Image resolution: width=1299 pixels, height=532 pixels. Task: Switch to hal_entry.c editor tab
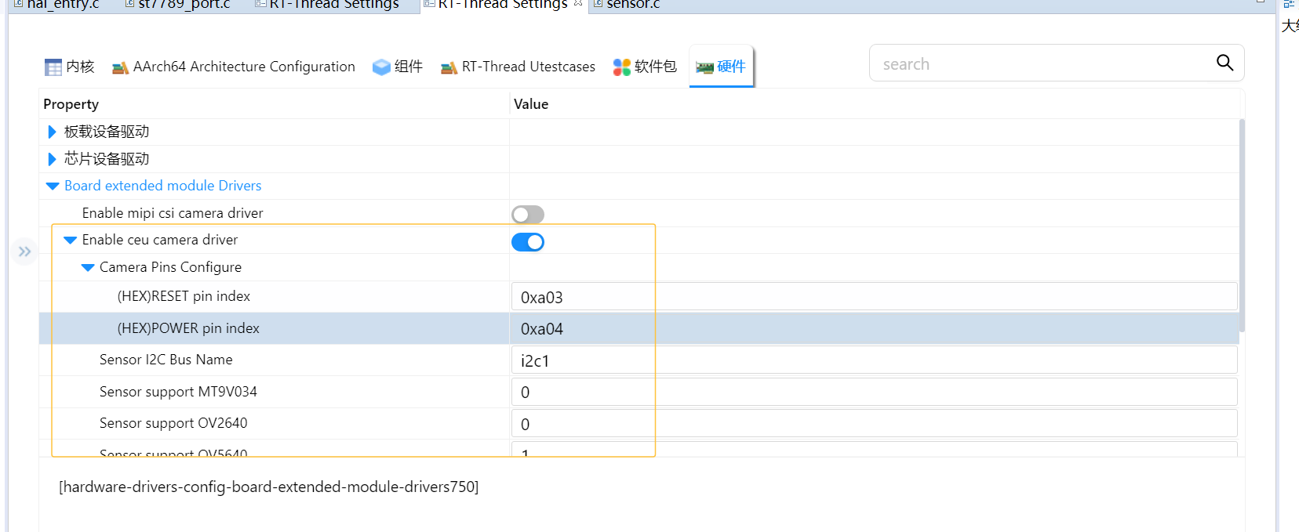56,5
